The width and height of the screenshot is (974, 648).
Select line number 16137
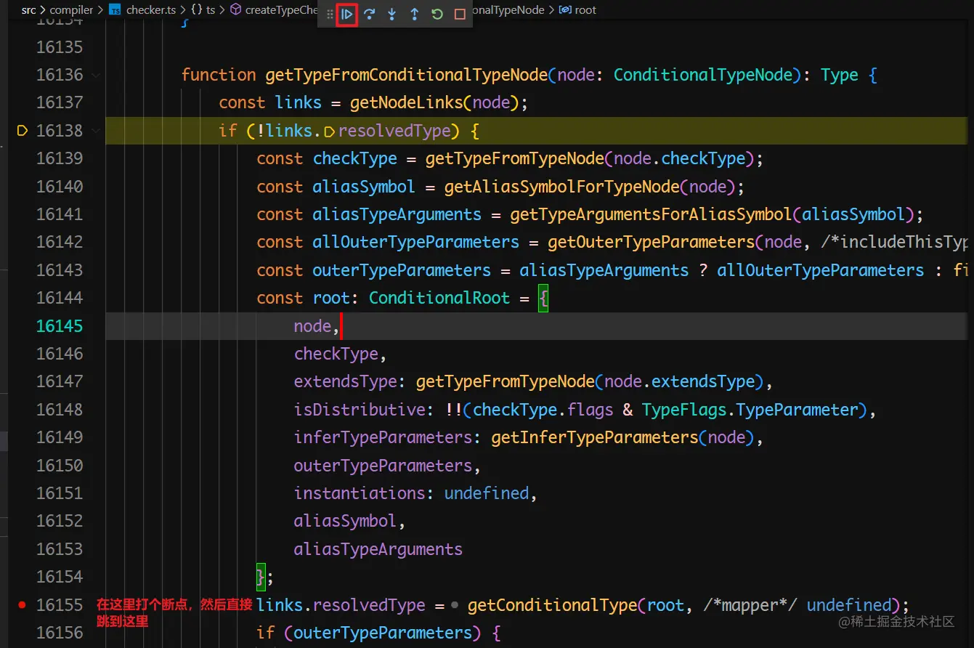(x=60, y=103)
